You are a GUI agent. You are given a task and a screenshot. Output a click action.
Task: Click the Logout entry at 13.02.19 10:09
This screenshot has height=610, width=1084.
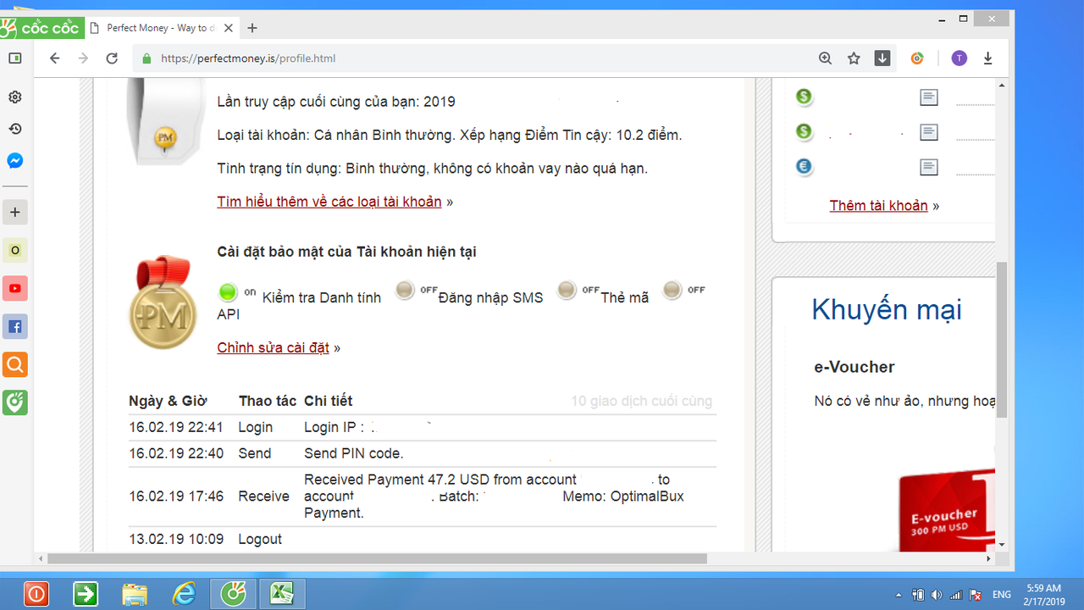pos(422,539)
